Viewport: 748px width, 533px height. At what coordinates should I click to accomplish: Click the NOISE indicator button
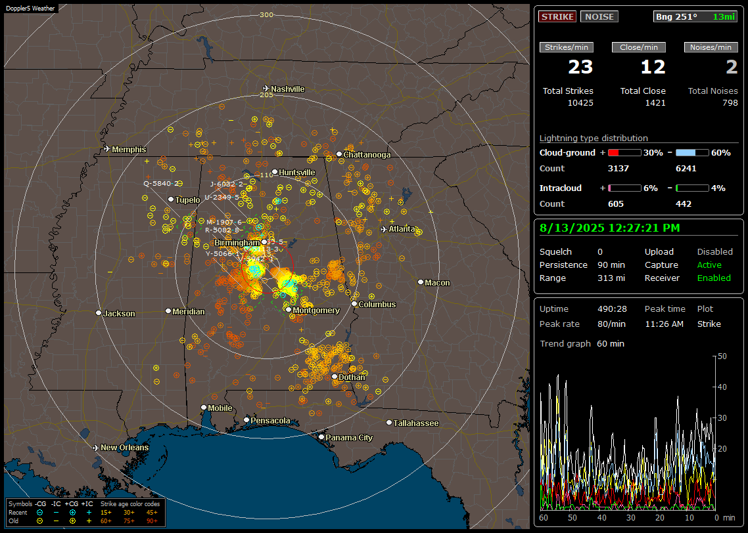pos(599,16)
